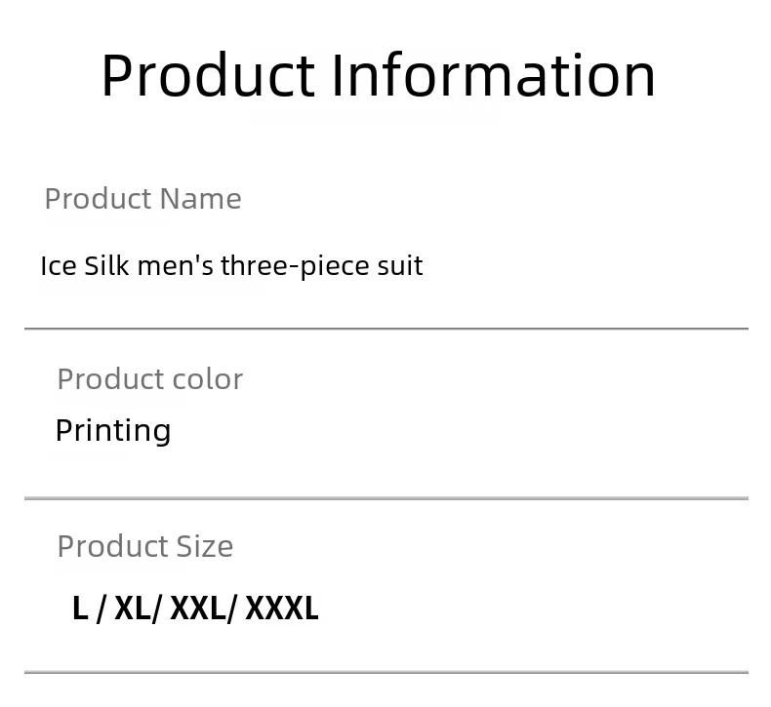Click the Product Information heading
Image resolution: width=771 pixels, height=707 pixels.
coord(378,75)
